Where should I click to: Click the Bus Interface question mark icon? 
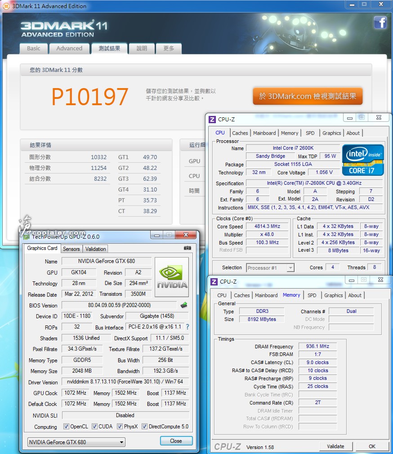click(188, 327)
